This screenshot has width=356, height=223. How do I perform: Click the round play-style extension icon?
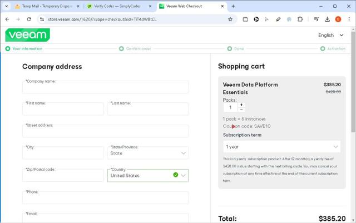tap(256, 19)
